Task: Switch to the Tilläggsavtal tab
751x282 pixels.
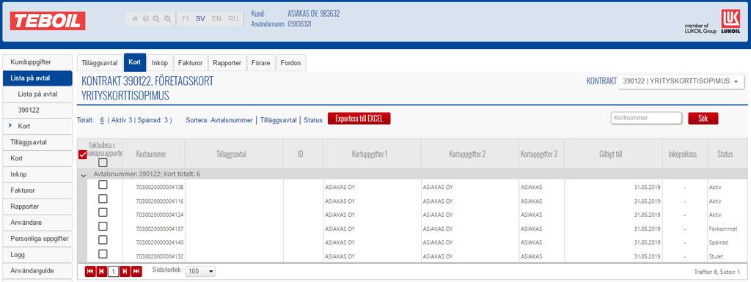Action: coord(100,62)
